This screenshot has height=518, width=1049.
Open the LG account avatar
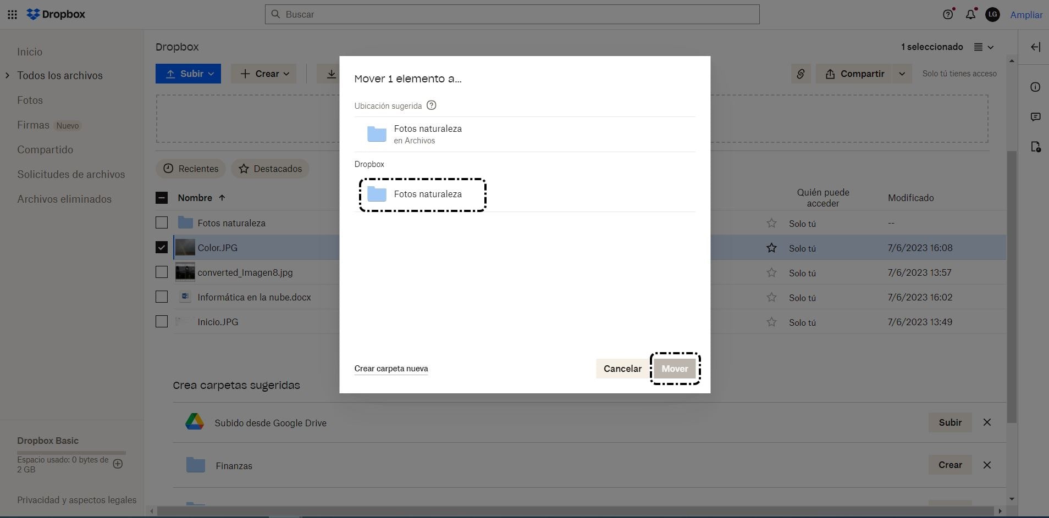pos(992,15)
